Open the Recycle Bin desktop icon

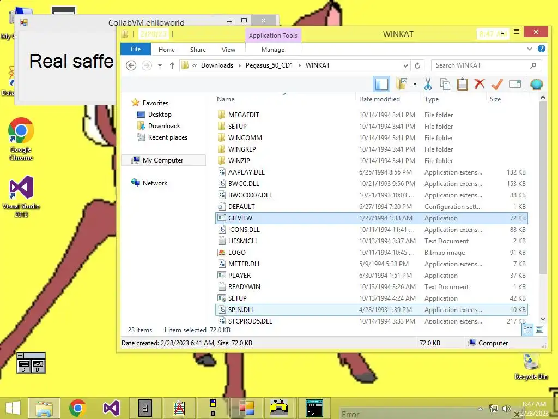coord(531,366)
